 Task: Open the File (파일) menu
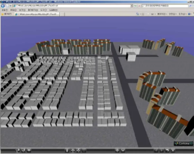point(5,10)
